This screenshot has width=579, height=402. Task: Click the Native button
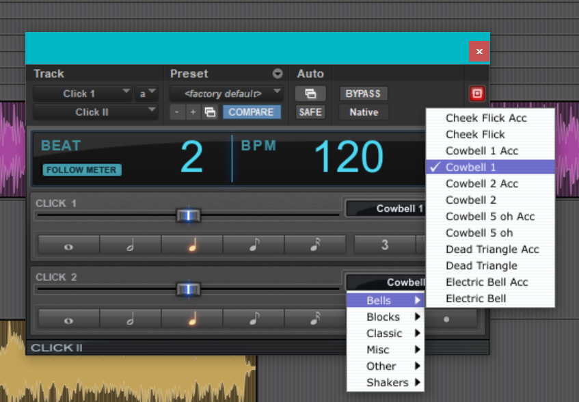tap(363, 112)
